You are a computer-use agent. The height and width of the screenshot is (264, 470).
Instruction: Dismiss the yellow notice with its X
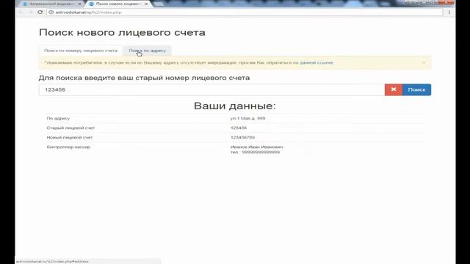click(424, 62)
